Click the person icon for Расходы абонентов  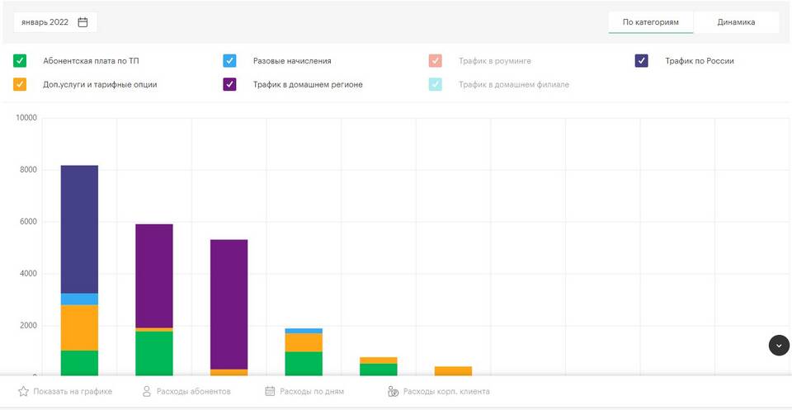point(147,391)
